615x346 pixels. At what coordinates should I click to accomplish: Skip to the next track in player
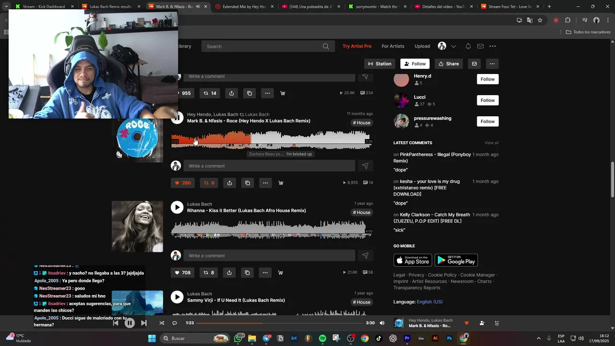tap(144, 323)
